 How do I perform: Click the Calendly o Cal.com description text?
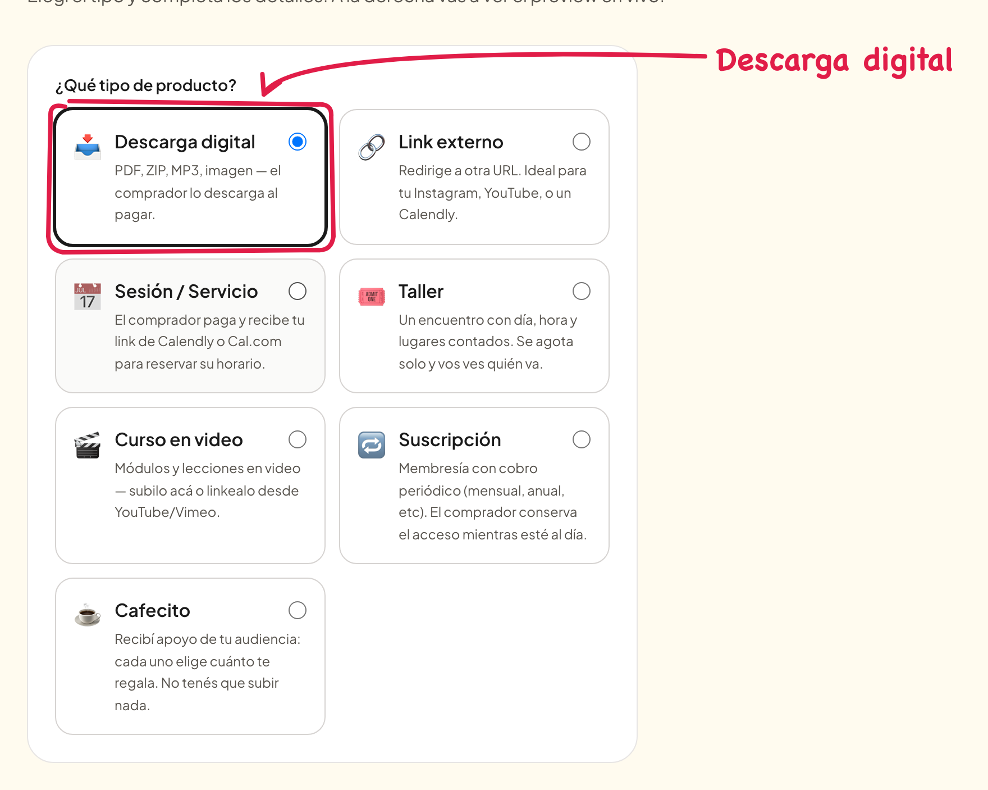(209, 342)
